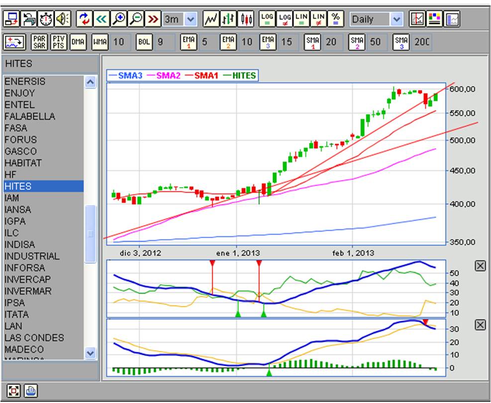Open the Daily interval dropdown

pyautogui.click(x=396, y=19)
